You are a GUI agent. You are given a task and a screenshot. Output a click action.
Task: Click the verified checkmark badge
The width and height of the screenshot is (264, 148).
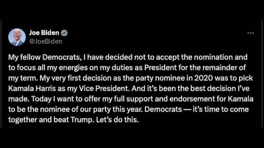pos(64,33)
